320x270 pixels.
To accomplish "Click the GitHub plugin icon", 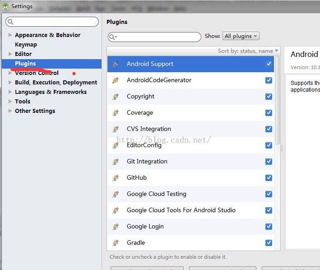I will tap(116, 178).
